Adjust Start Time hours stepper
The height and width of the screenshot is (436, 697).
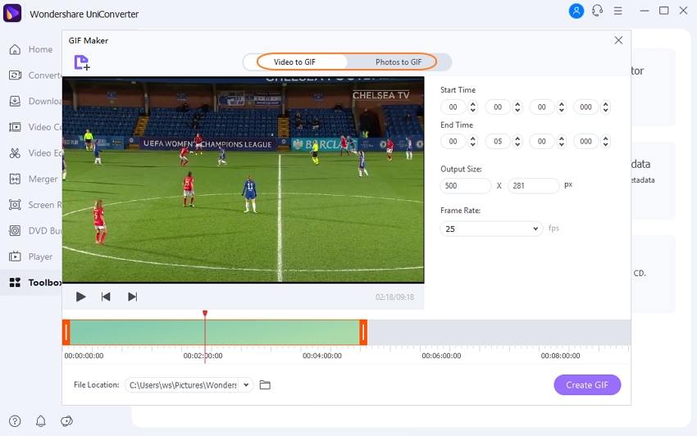(473, 107)
